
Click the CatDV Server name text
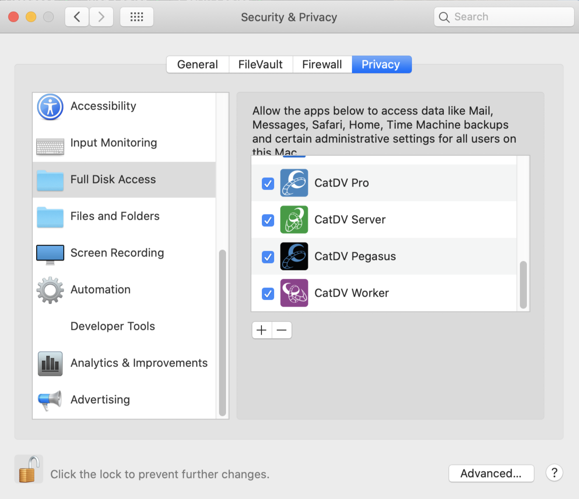pos(350,219)
